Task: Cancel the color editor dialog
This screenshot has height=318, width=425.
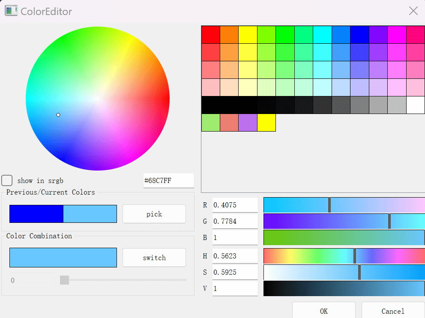Action: click(x=393, y=311)
